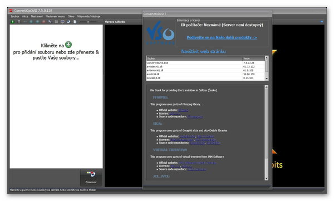Open the Nastavení menu

[x=37, y=16]
